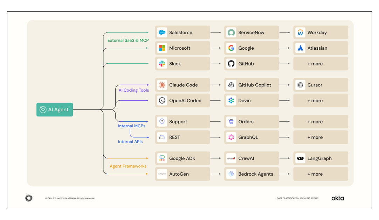
Task: Click the AI Coding Tools label
Action: pyautogui.click(x=134, y=90)
